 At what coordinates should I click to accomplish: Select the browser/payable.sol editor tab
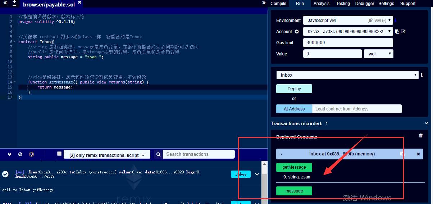(x=49, y=5)
